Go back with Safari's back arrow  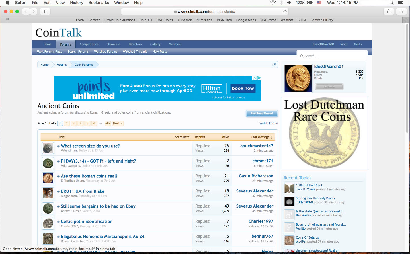(26, 11)
